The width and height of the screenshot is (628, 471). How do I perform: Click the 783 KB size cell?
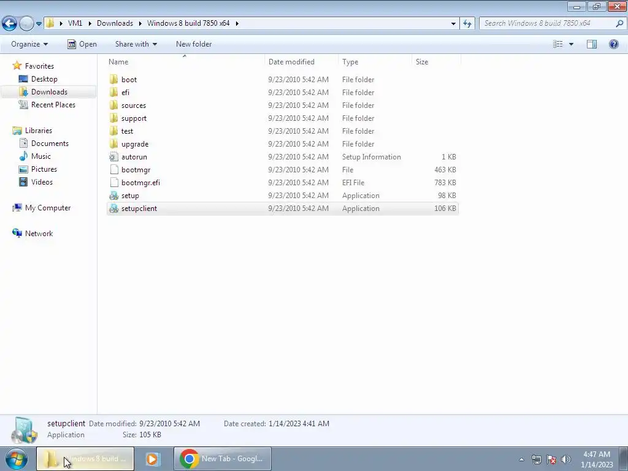445,183
